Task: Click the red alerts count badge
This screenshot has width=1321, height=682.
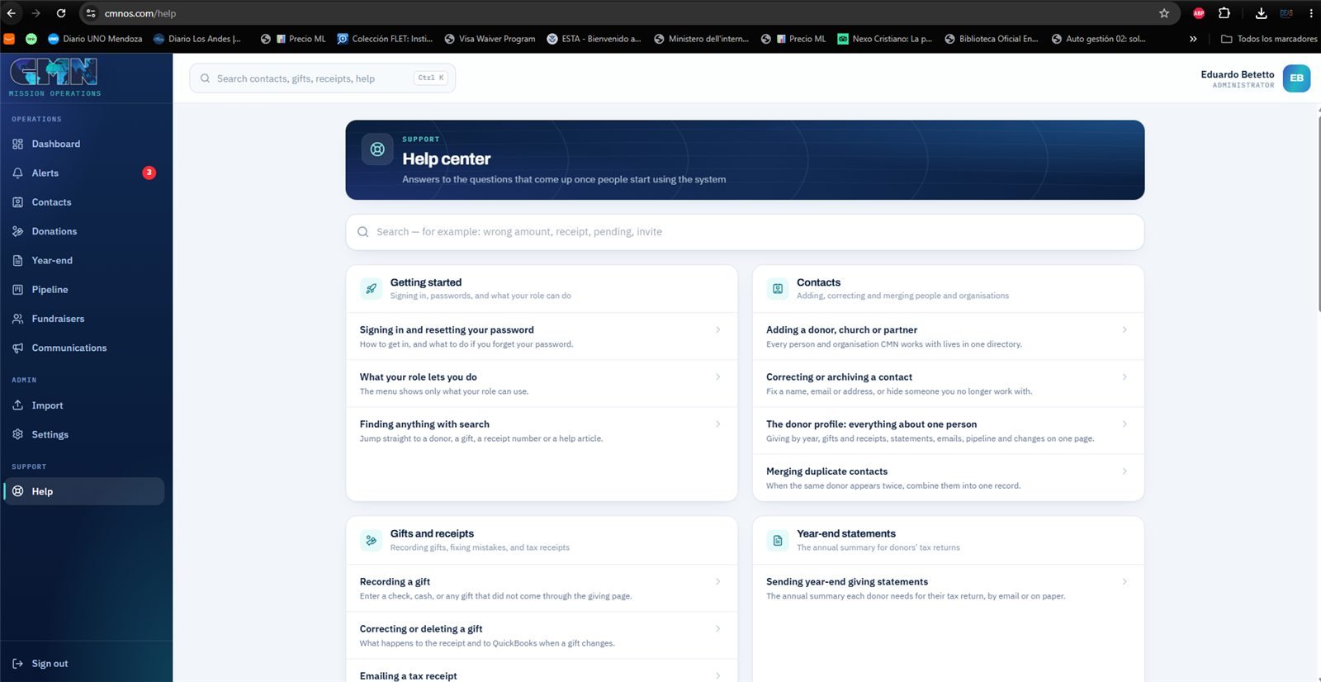Action: pyautogui.click(x=149, y=173)
